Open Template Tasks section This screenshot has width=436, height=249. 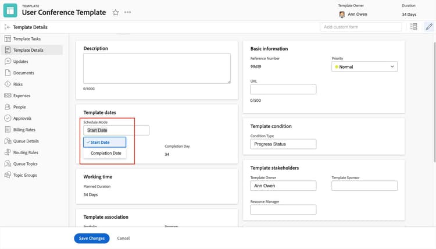(27, 38)
